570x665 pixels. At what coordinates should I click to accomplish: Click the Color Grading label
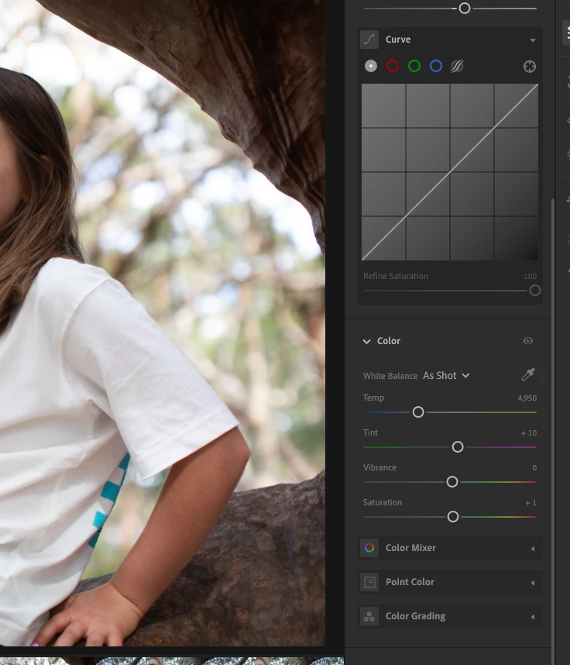[x=415, y=616]
